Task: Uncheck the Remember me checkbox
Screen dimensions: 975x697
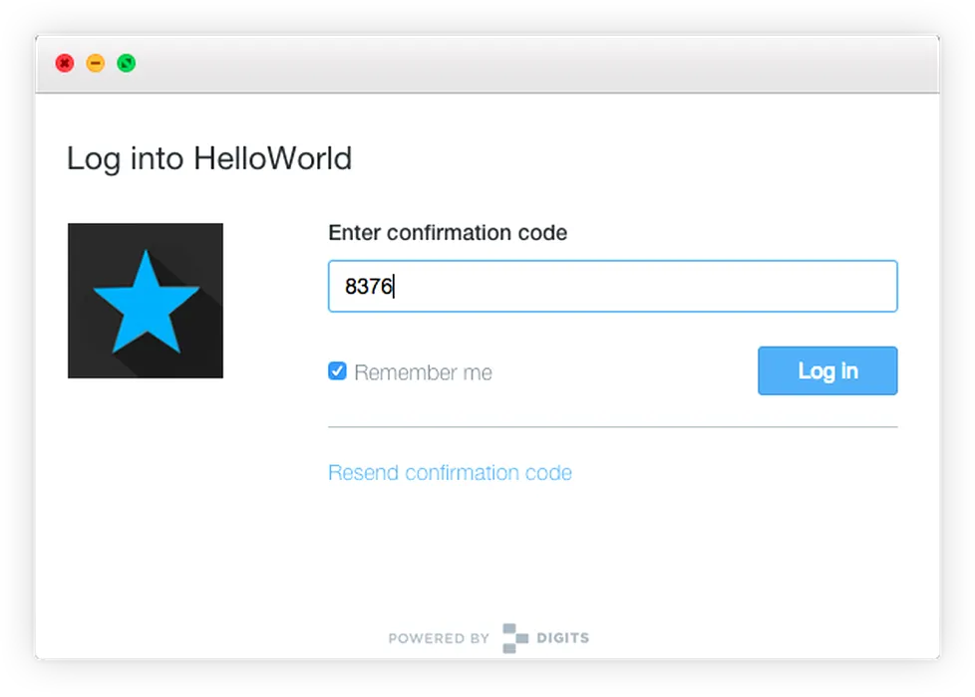Action: point(338,371)
